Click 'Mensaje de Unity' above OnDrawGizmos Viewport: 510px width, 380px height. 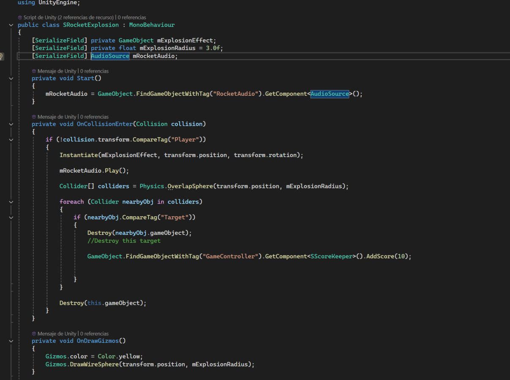click(57, 334)
